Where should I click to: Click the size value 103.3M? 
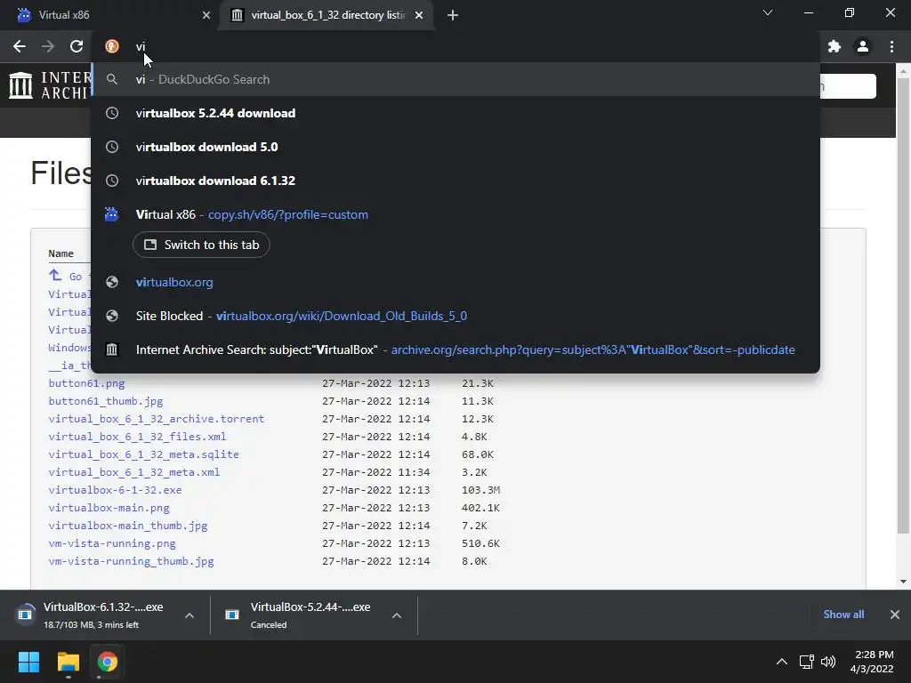(x=481, y=490)
